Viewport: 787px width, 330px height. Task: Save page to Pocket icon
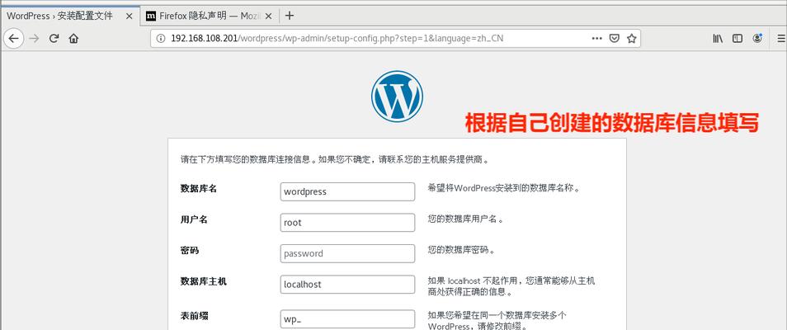[615, 38]
